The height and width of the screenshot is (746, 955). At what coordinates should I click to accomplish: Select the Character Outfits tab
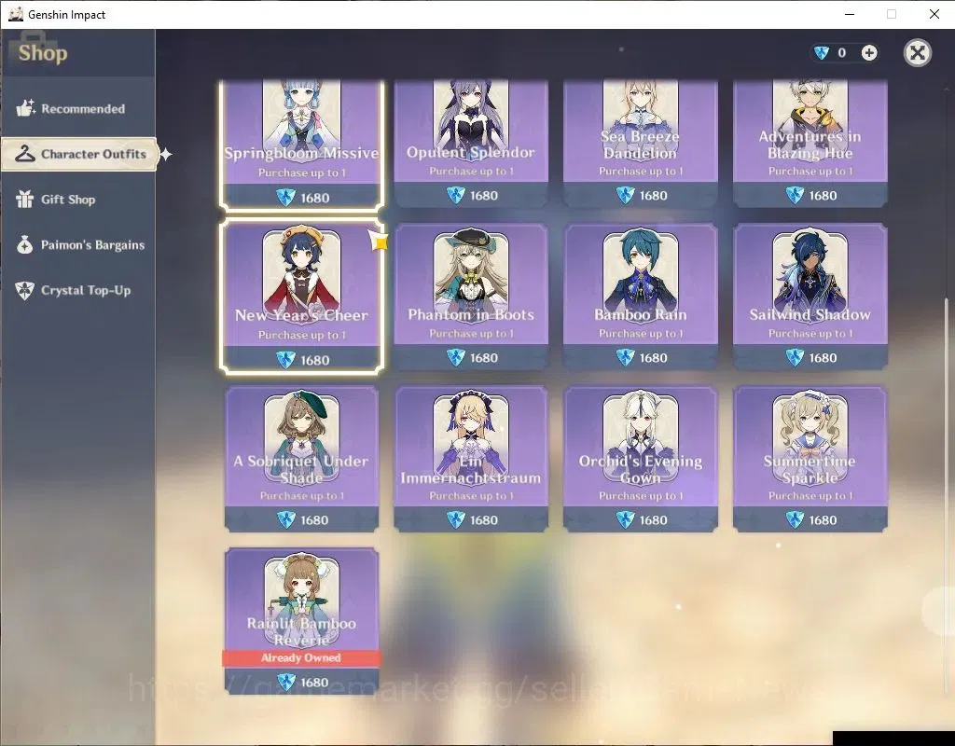(79, 154)
